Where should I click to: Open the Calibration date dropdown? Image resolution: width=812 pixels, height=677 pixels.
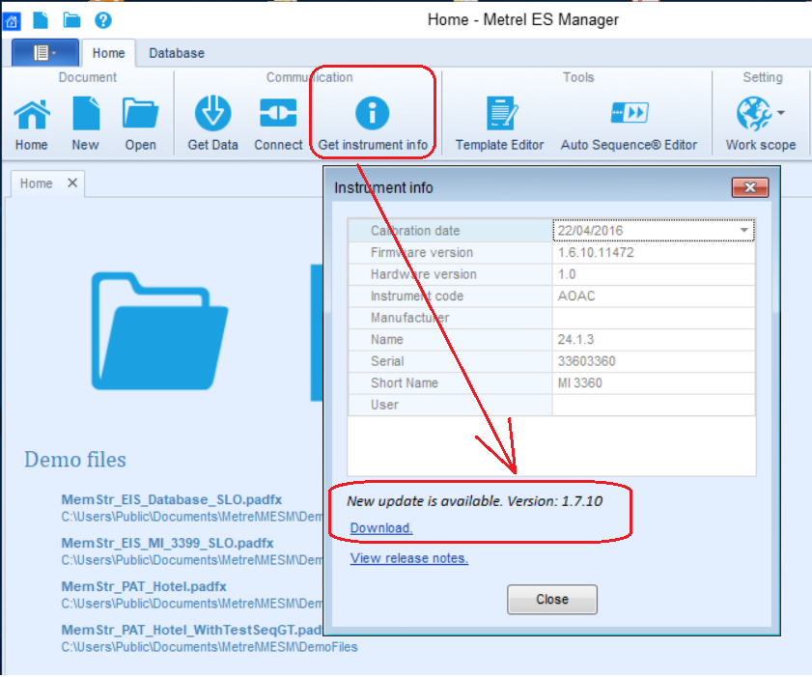coord(743,231)
